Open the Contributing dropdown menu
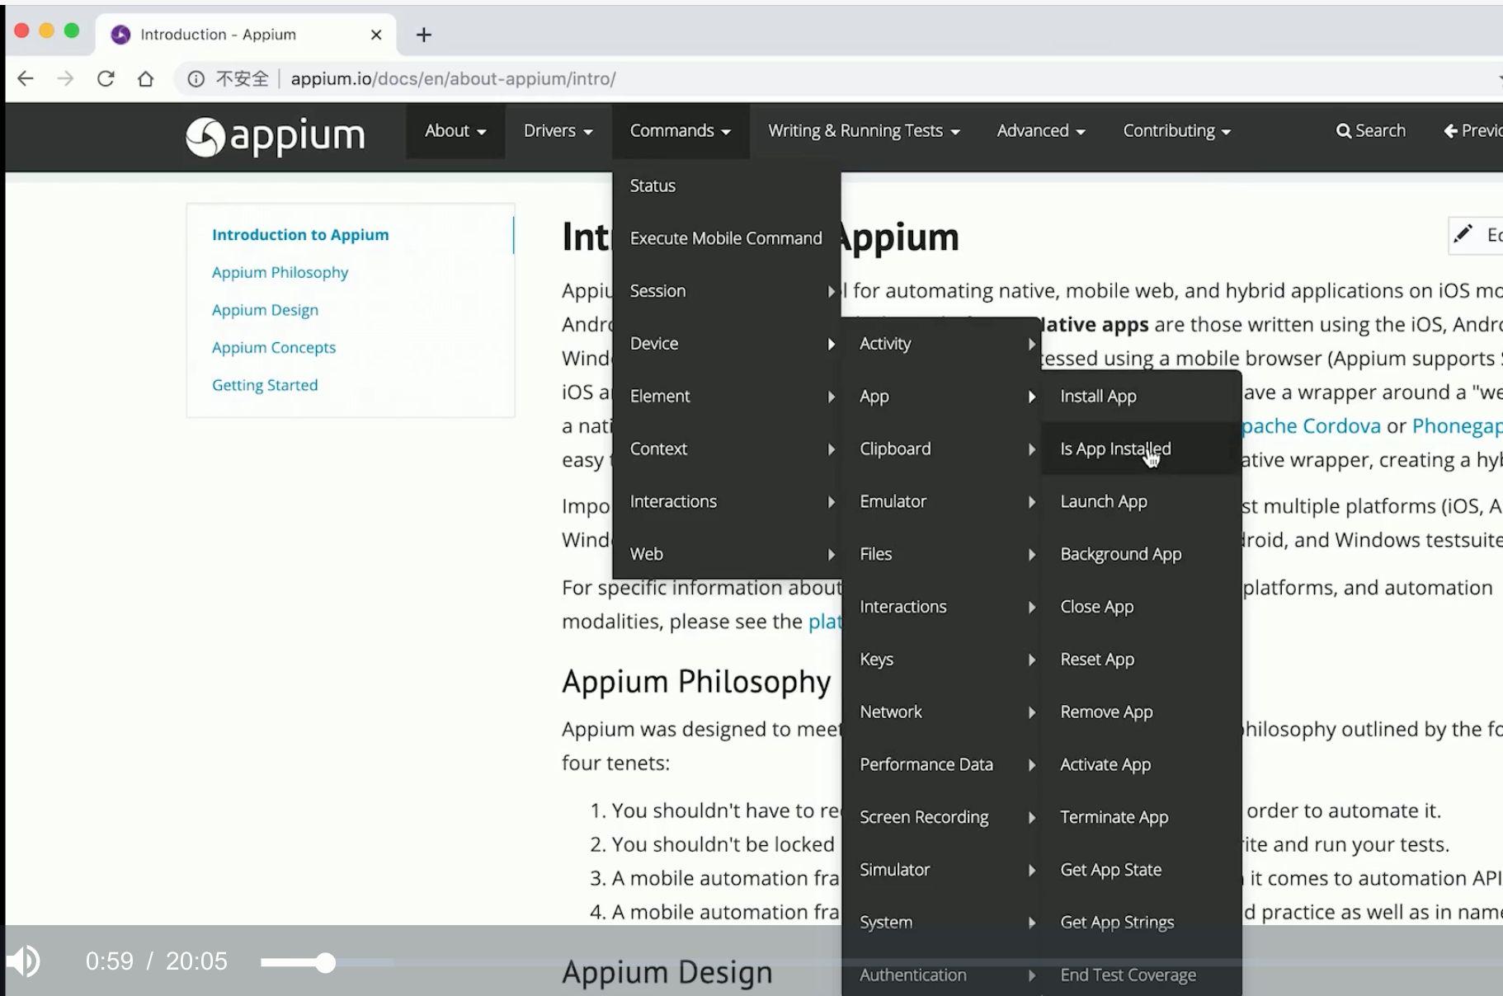The width and height of the screenshot is (1503, 996). click(1177, 130)
